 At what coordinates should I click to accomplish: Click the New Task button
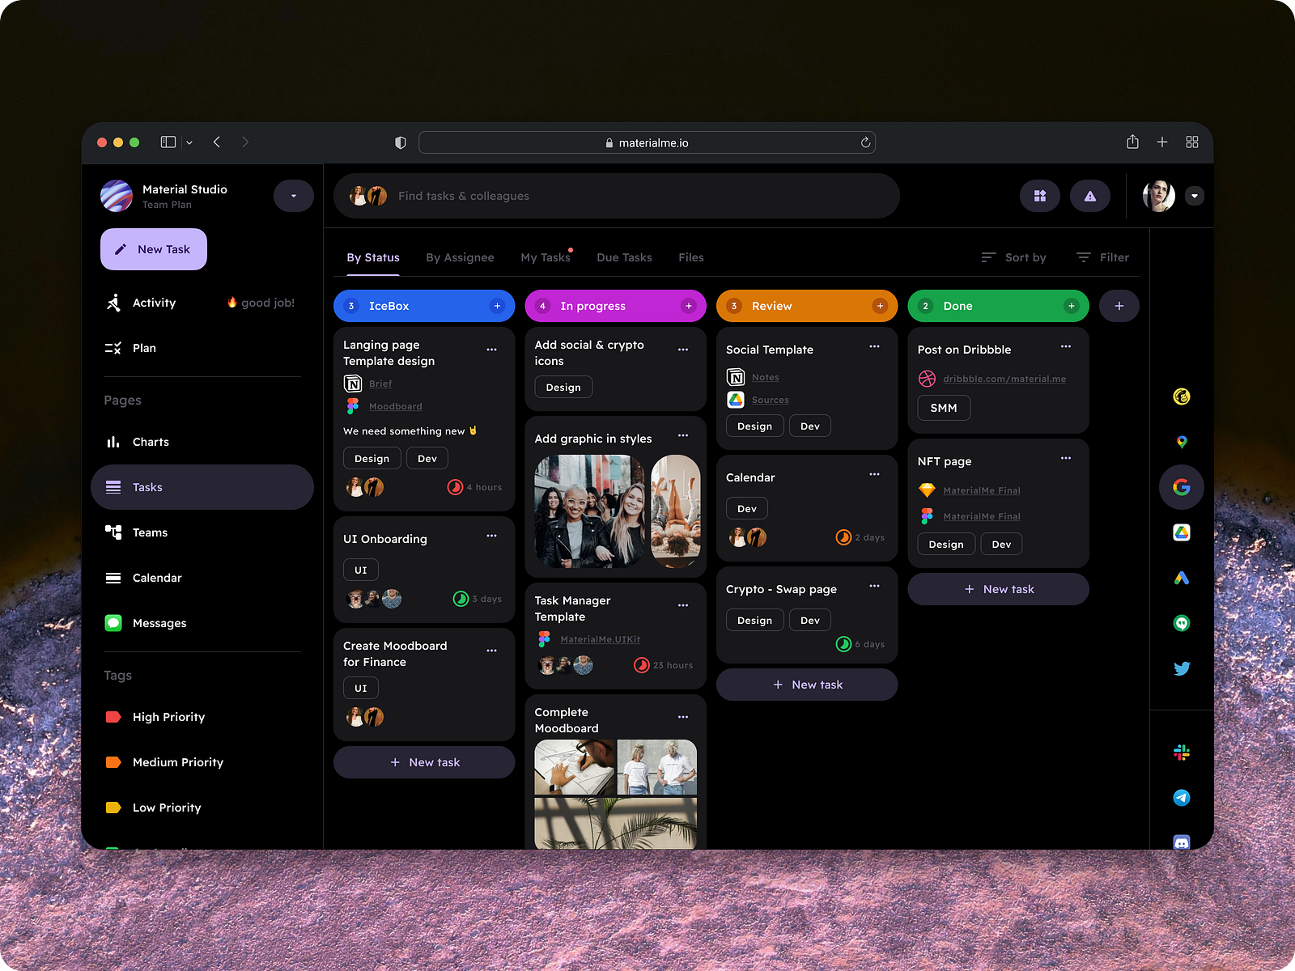(153, 249)
